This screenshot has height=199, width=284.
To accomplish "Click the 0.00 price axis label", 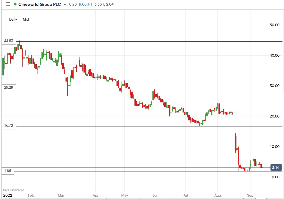I will (276, 177).
